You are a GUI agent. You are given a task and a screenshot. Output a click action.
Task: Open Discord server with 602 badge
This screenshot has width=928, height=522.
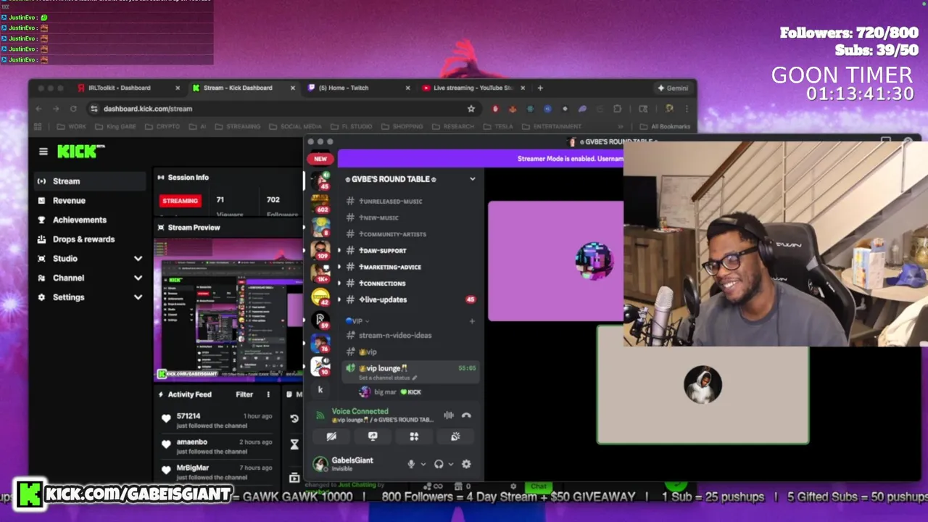point(320,204)
